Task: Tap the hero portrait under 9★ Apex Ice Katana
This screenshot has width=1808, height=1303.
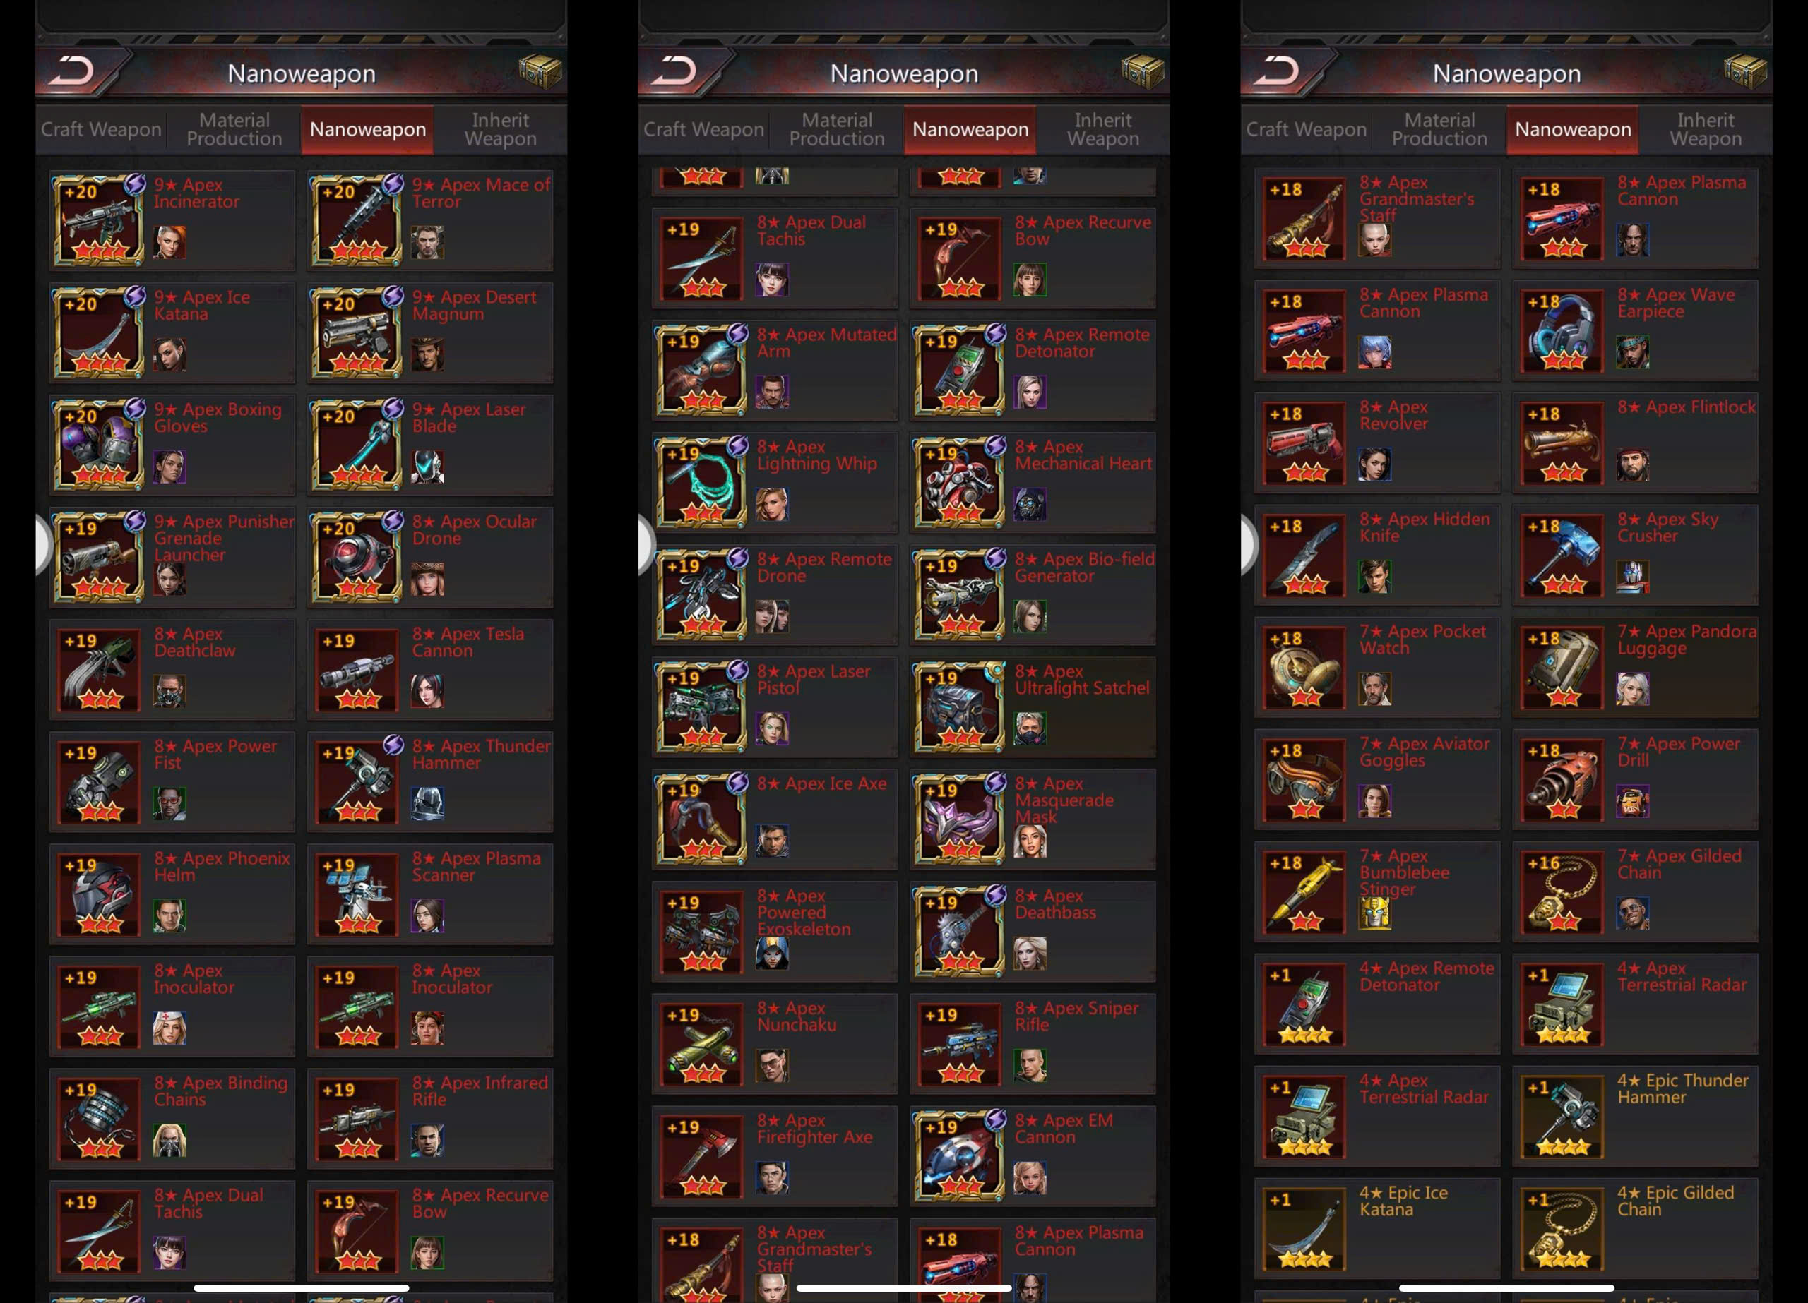Action: [x=169, y=354]
